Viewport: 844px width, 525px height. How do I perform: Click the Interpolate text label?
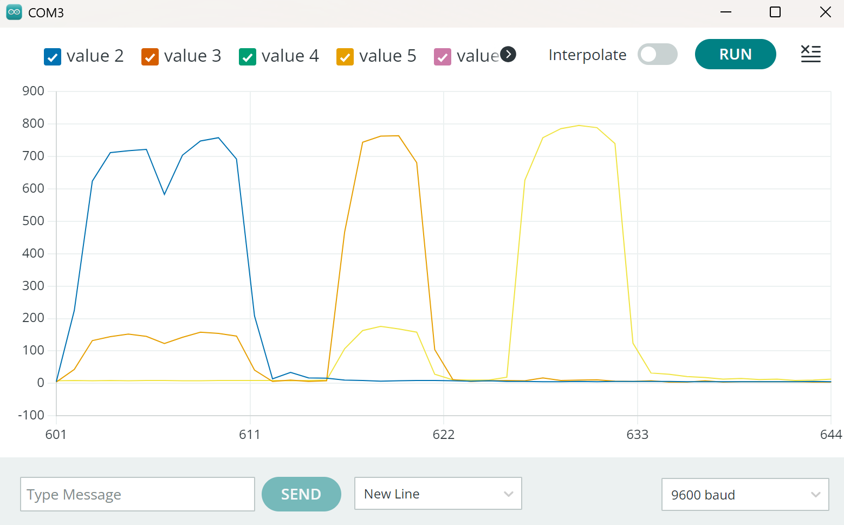(587, 55)
